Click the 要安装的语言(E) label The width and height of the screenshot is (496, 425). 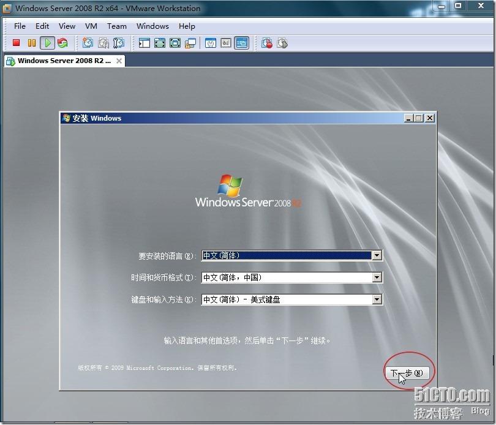[167, 256]
